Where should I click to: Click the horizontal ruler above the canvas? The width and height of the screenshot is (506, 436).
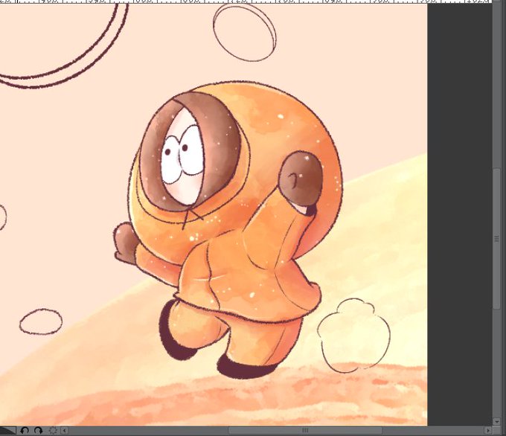coord(246,1)
